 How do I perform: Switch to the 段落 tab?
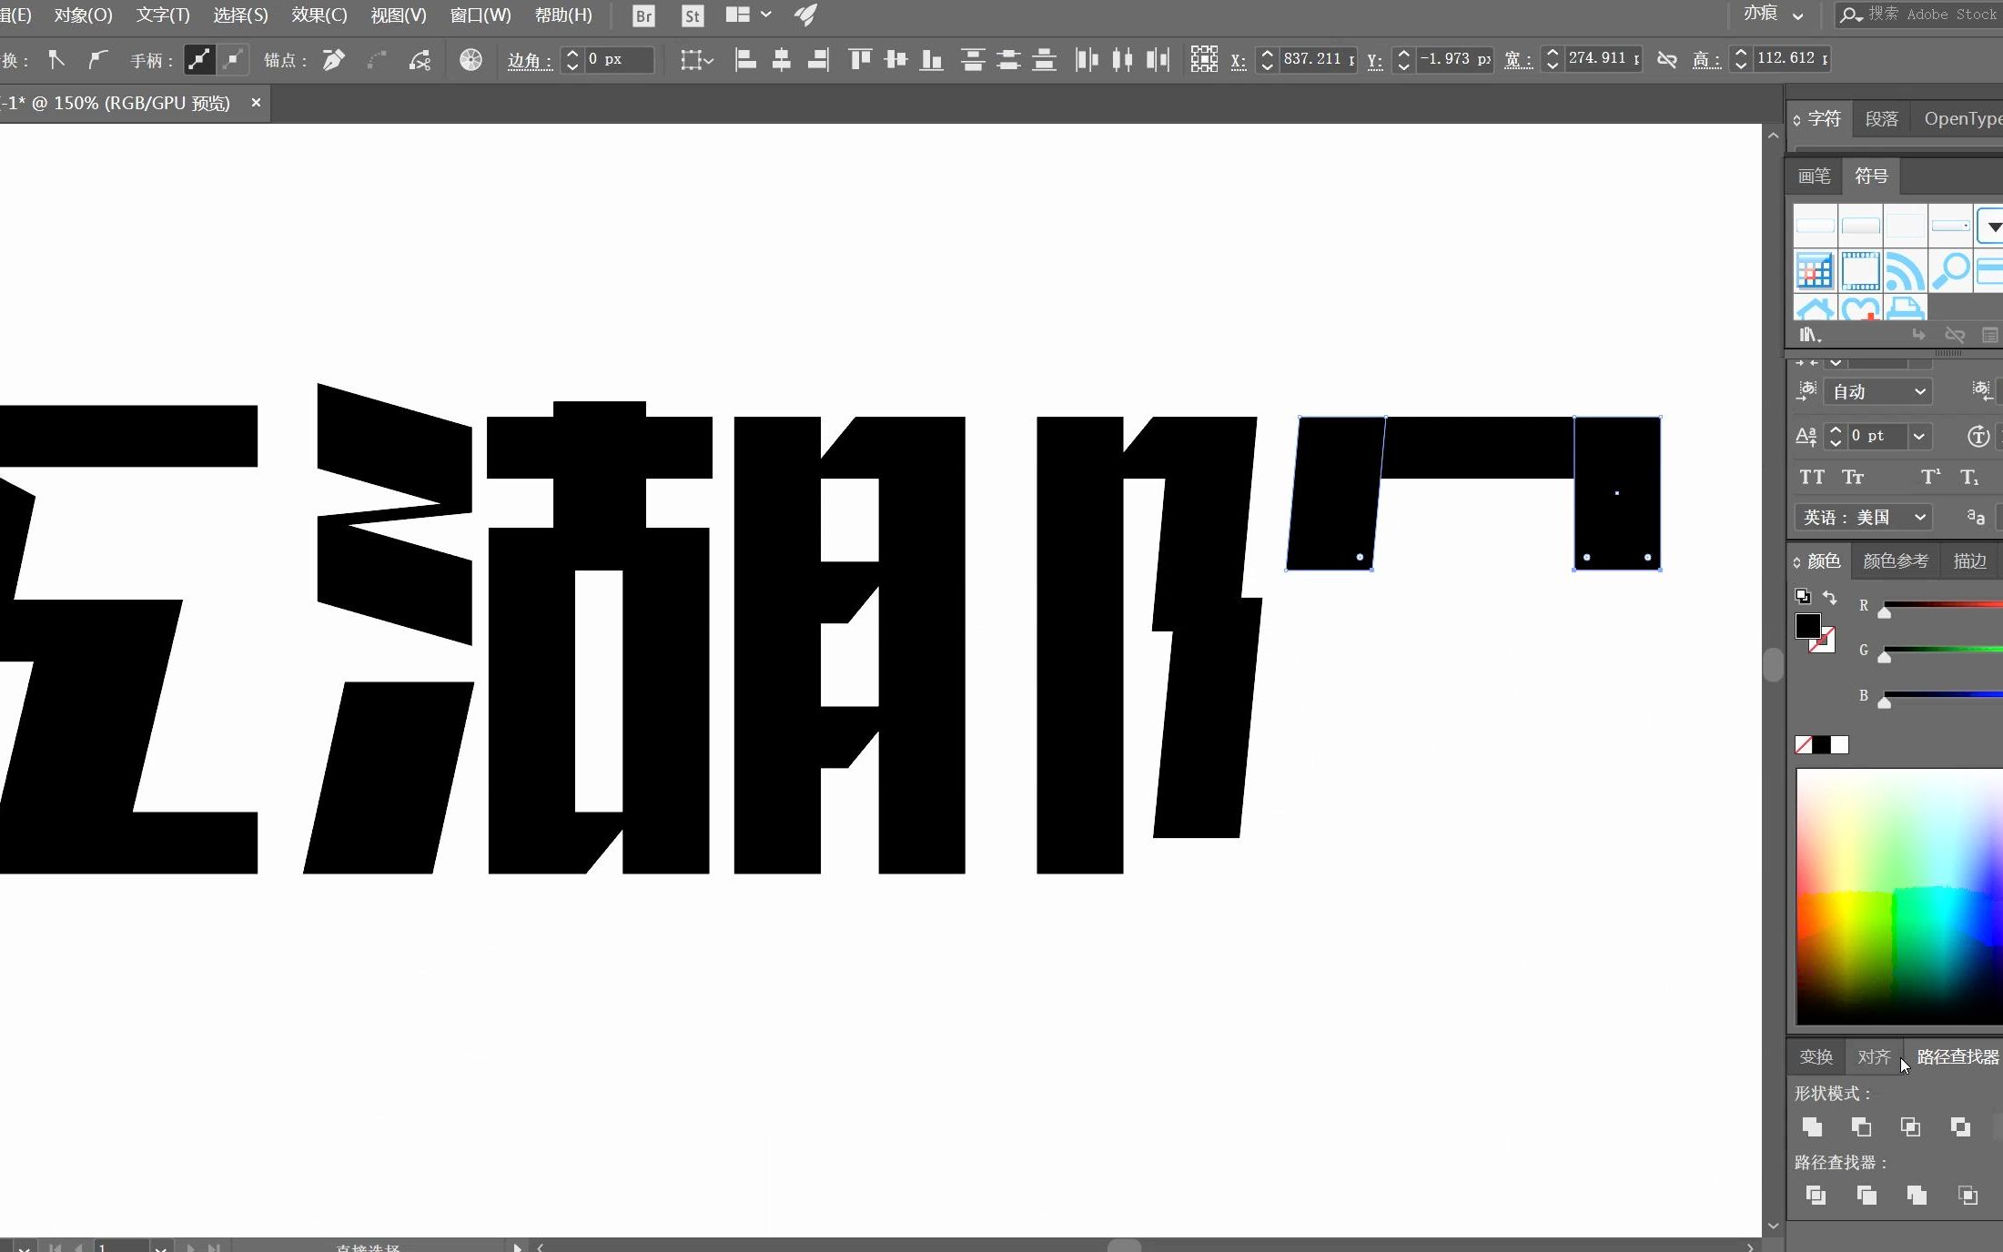1881,118
